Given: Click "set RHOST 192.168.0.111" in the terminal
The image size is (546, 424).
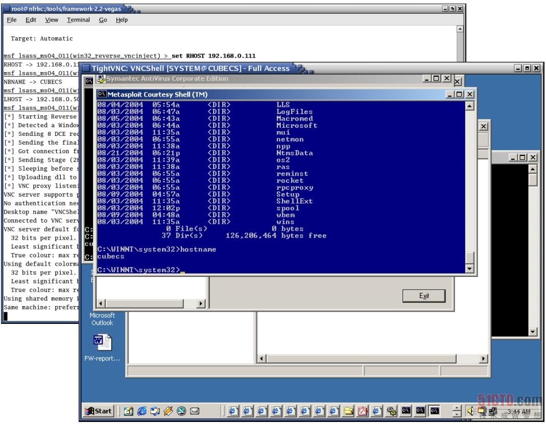Looking at the screenshot, I should [x=213, y=56].
